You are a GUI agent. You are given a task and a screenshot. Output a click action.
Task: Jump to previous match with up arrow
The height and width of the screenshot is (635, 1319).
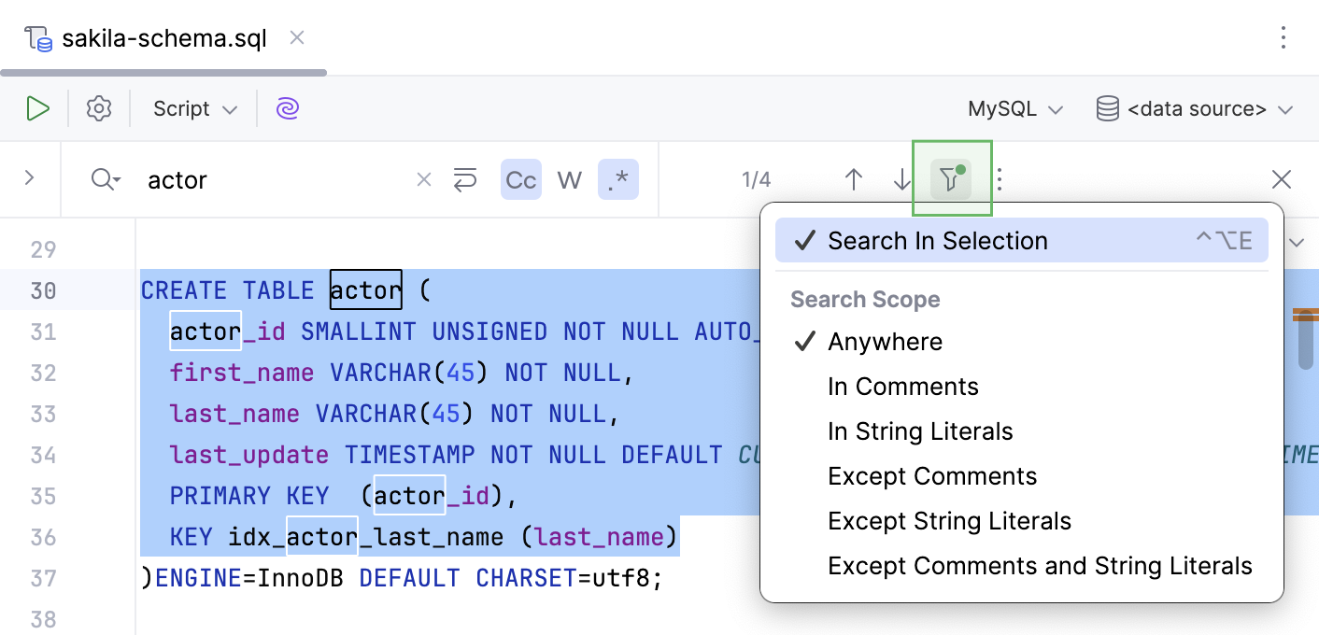coord(853,179)
